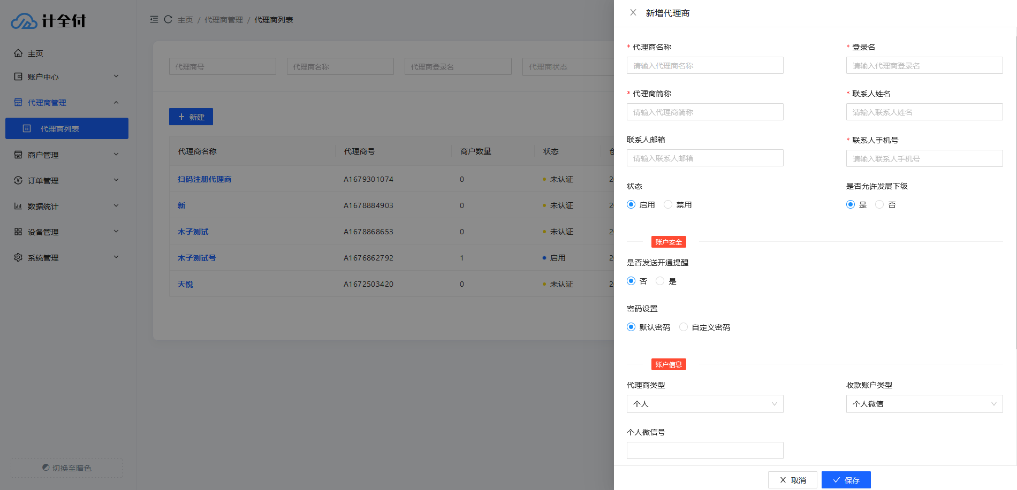Image resolution: width=1017 pixels, height=490 pixels.
Task: Choose 否 for 是否发送开通提醒
Action: coord(631,281)
